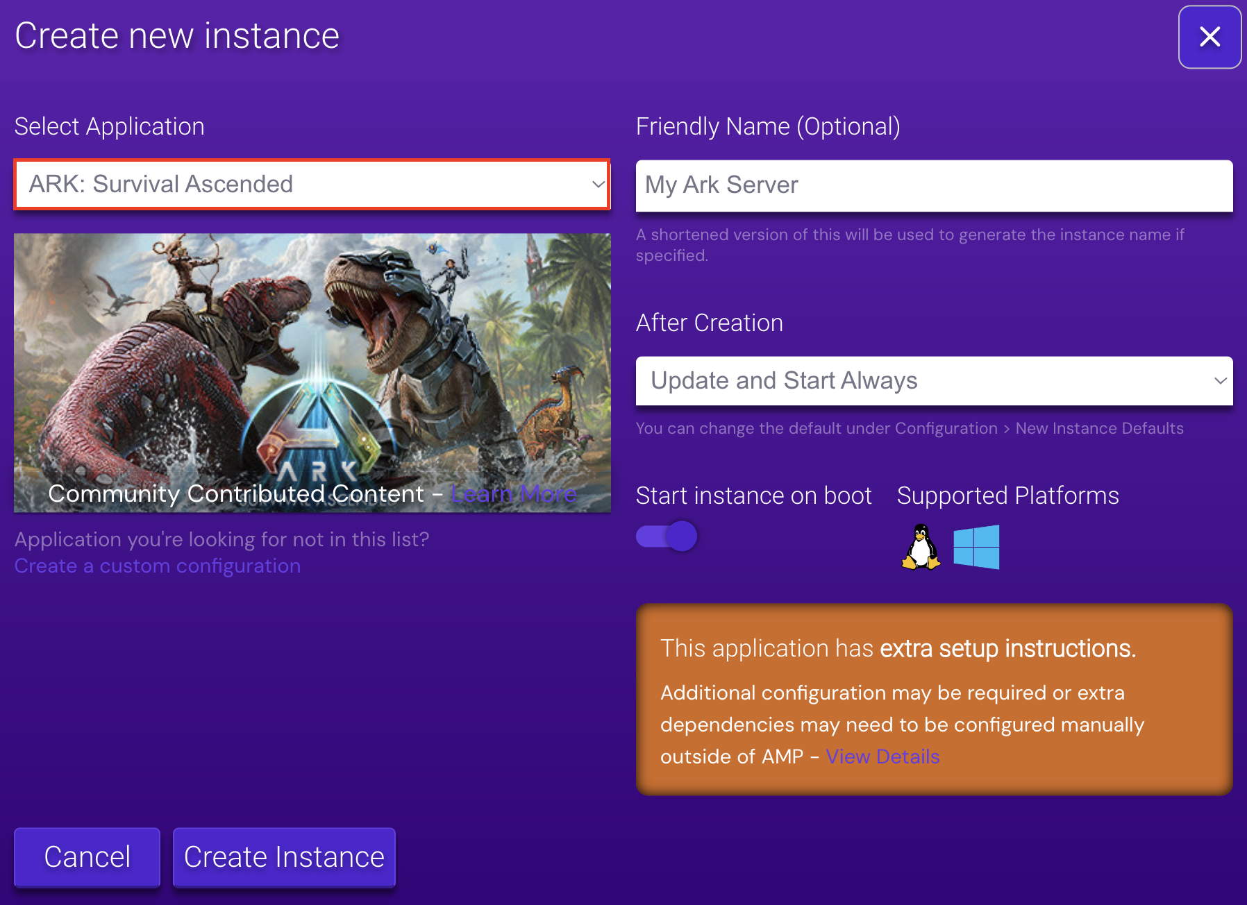The image size is (1247, 905).
Task: Dismiss the dialog using the X icon
Action: coord(1210,37)
